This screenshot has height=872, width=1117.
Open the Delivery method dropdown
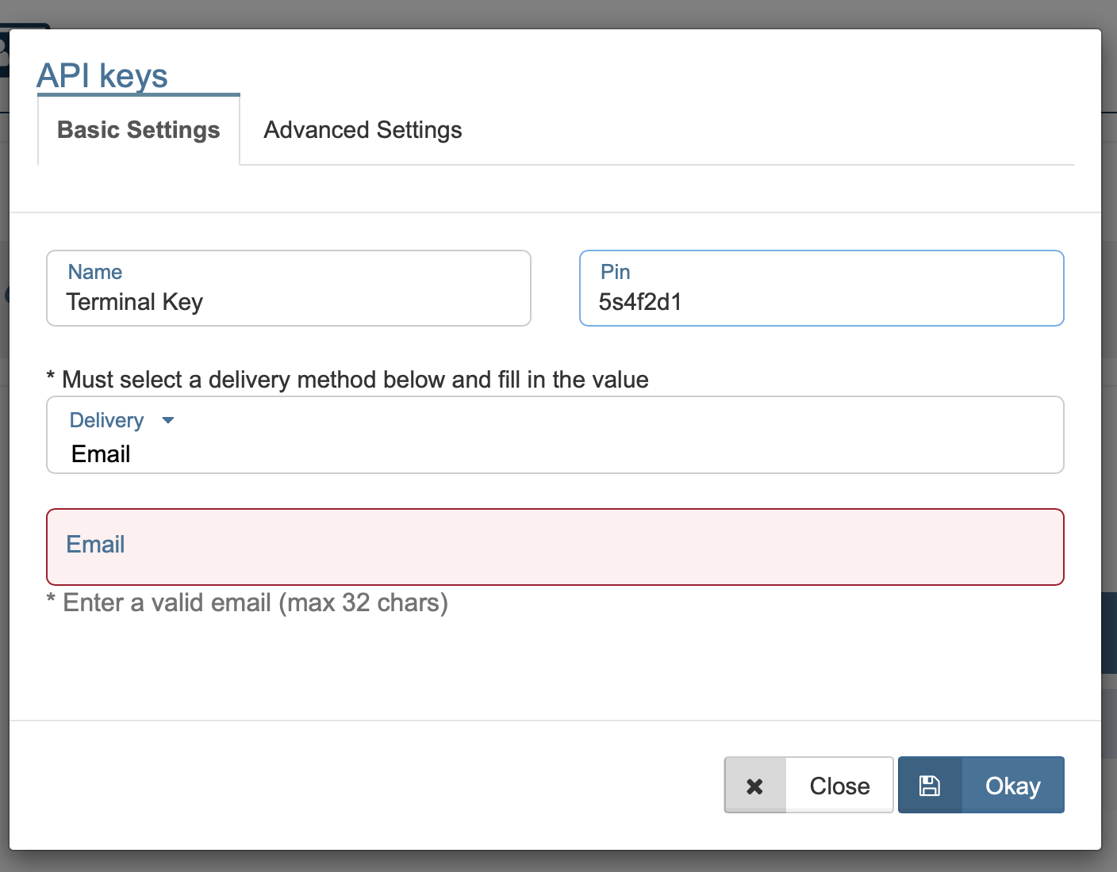point(554,435)
